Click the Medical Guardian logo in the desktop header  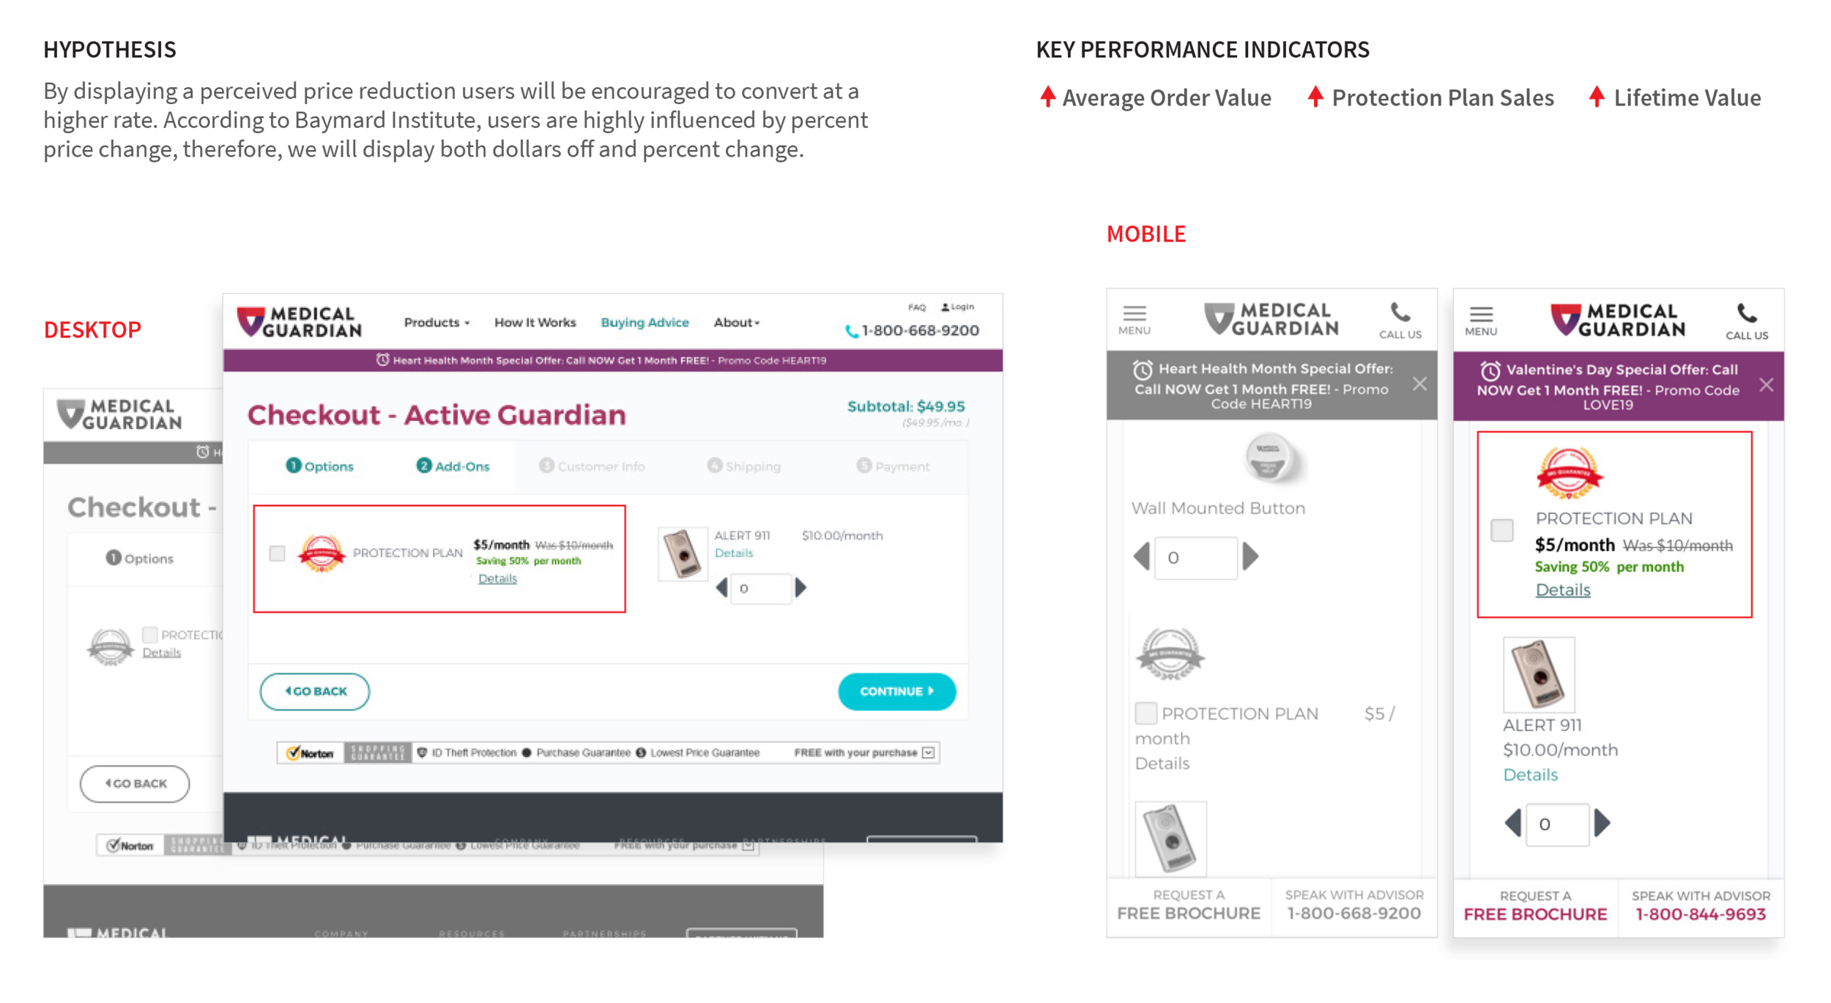(300, 322)
